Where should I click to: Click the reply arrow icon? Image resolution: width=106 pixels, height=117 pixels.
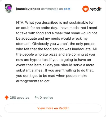point(37,97)
